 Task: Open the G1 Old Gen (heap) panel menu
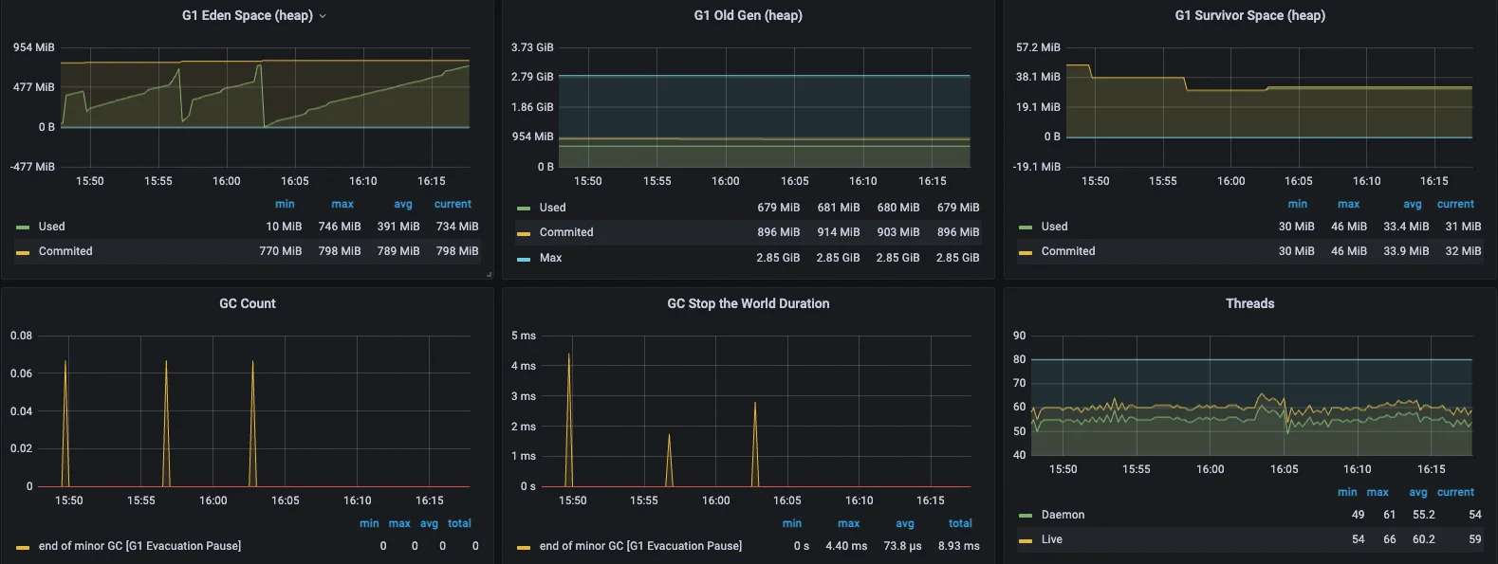point(748,15)
